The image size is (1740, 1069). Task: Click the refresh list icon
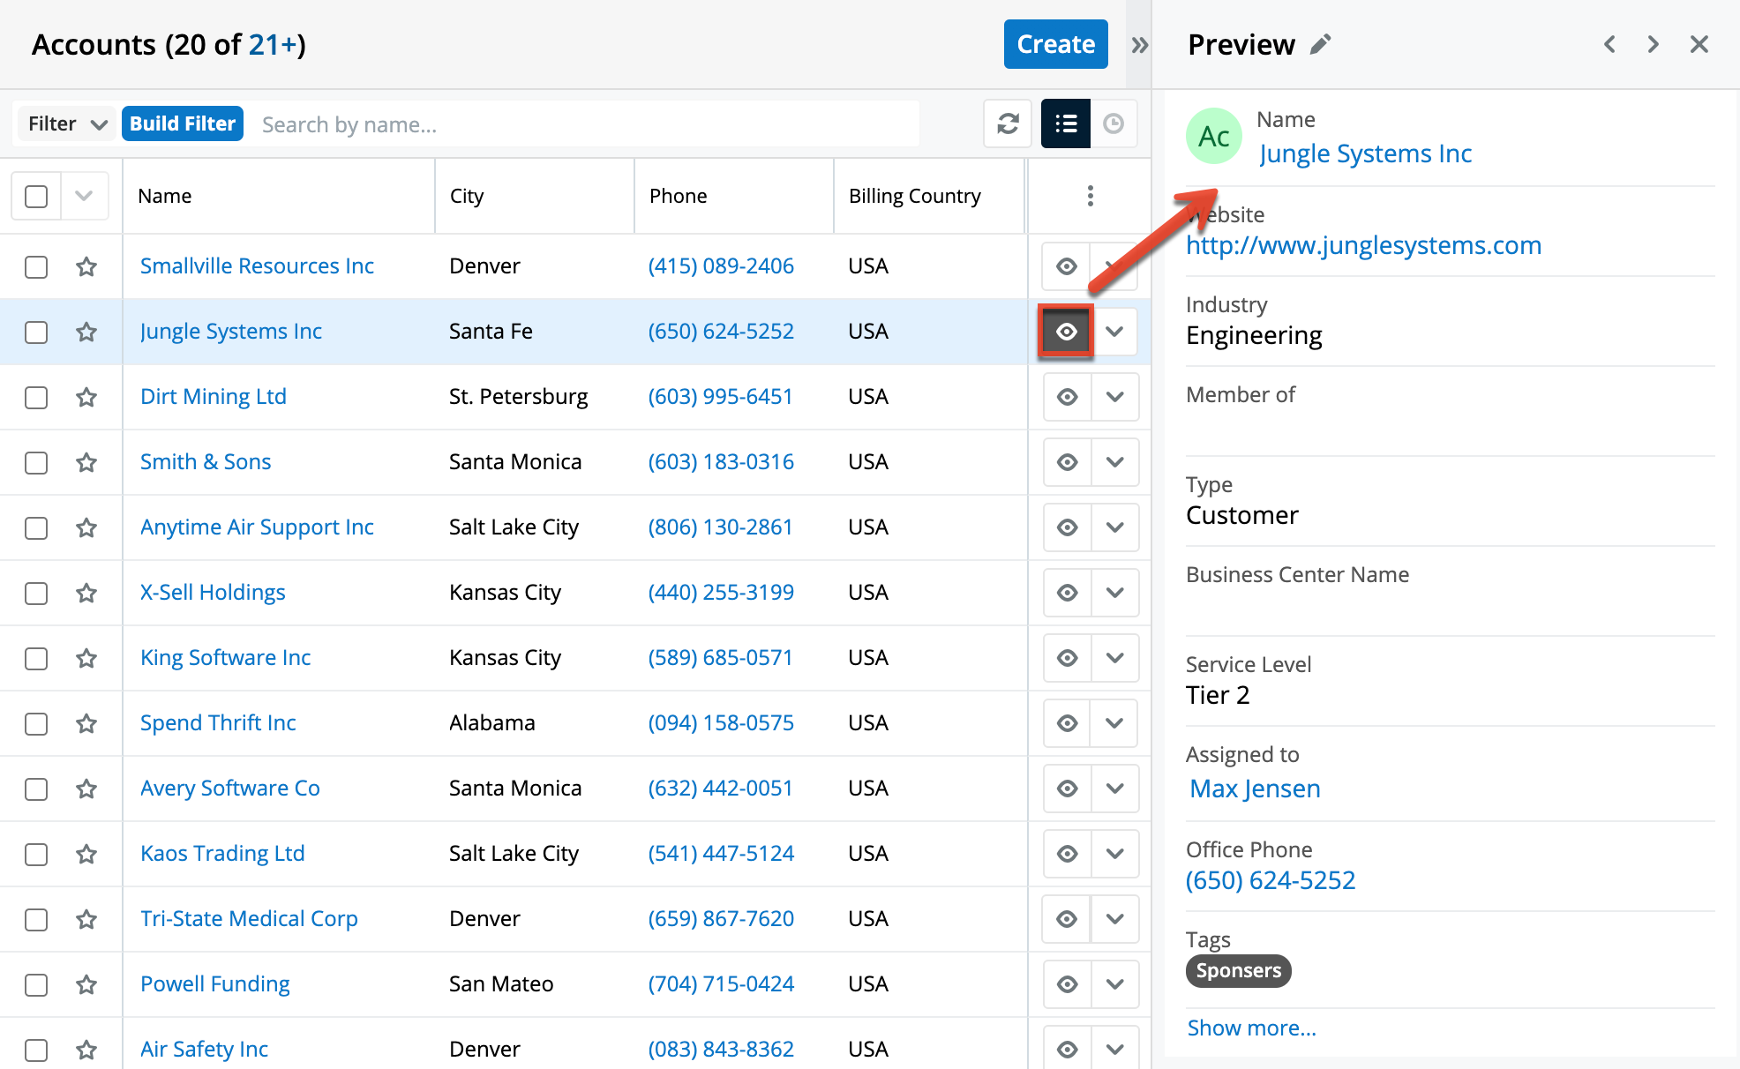point(1008,123)
